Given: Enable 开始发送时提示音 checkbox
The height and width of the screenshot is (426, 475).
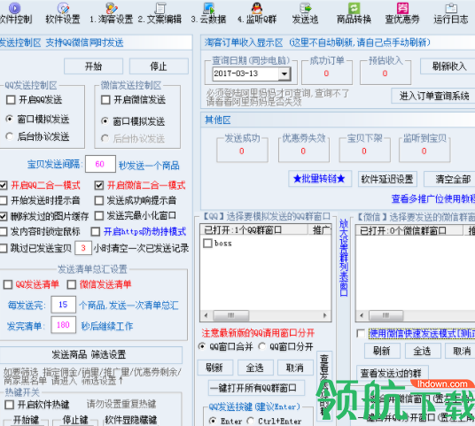Looking at the screenshot, I should coord(4,200).
